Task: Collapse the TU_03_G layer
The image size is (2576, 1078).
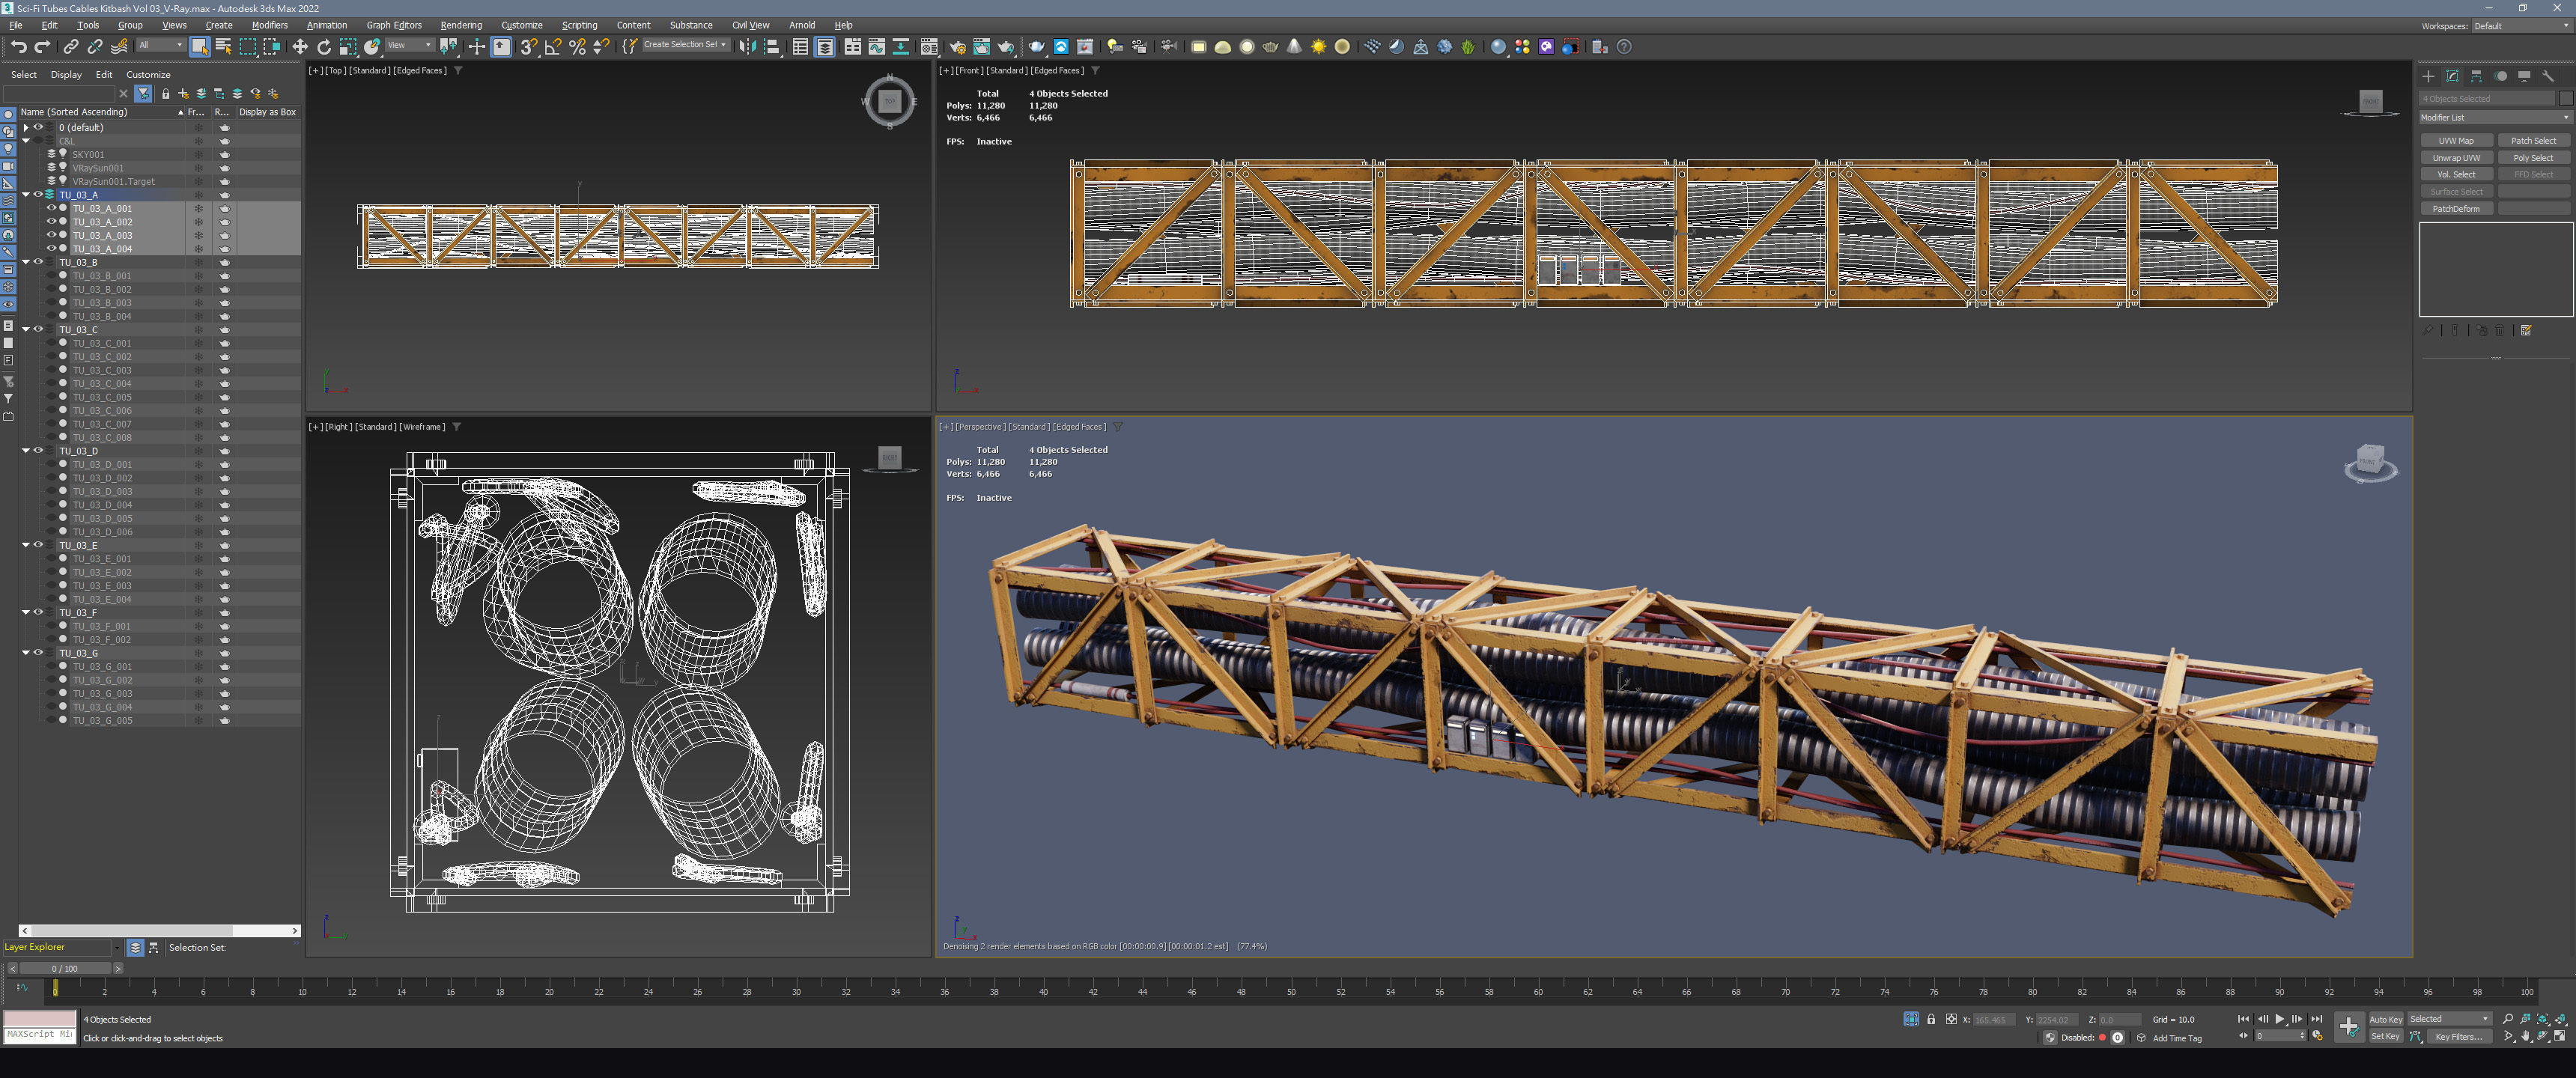Action: point(26,653)
